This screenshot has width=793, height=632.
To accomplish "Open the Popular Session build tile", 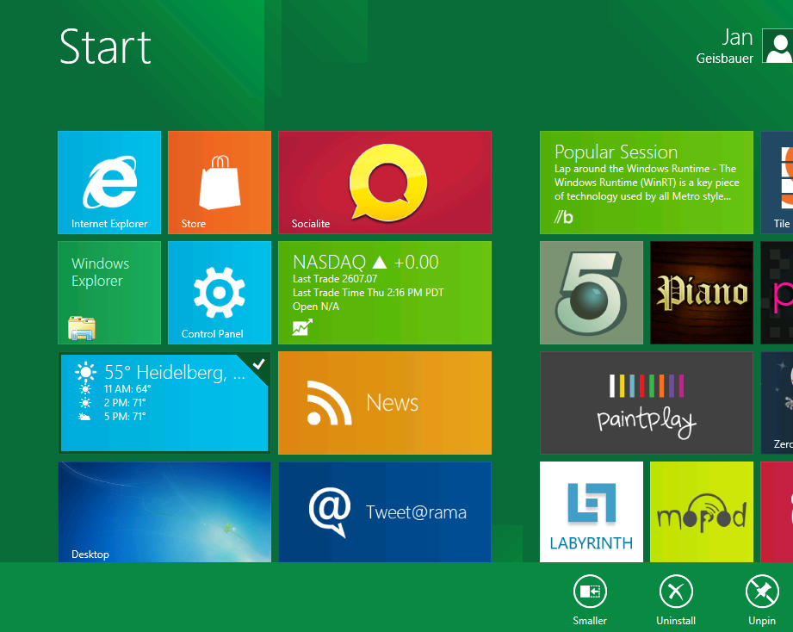I will pyautogui.click(x=647, y=183).
